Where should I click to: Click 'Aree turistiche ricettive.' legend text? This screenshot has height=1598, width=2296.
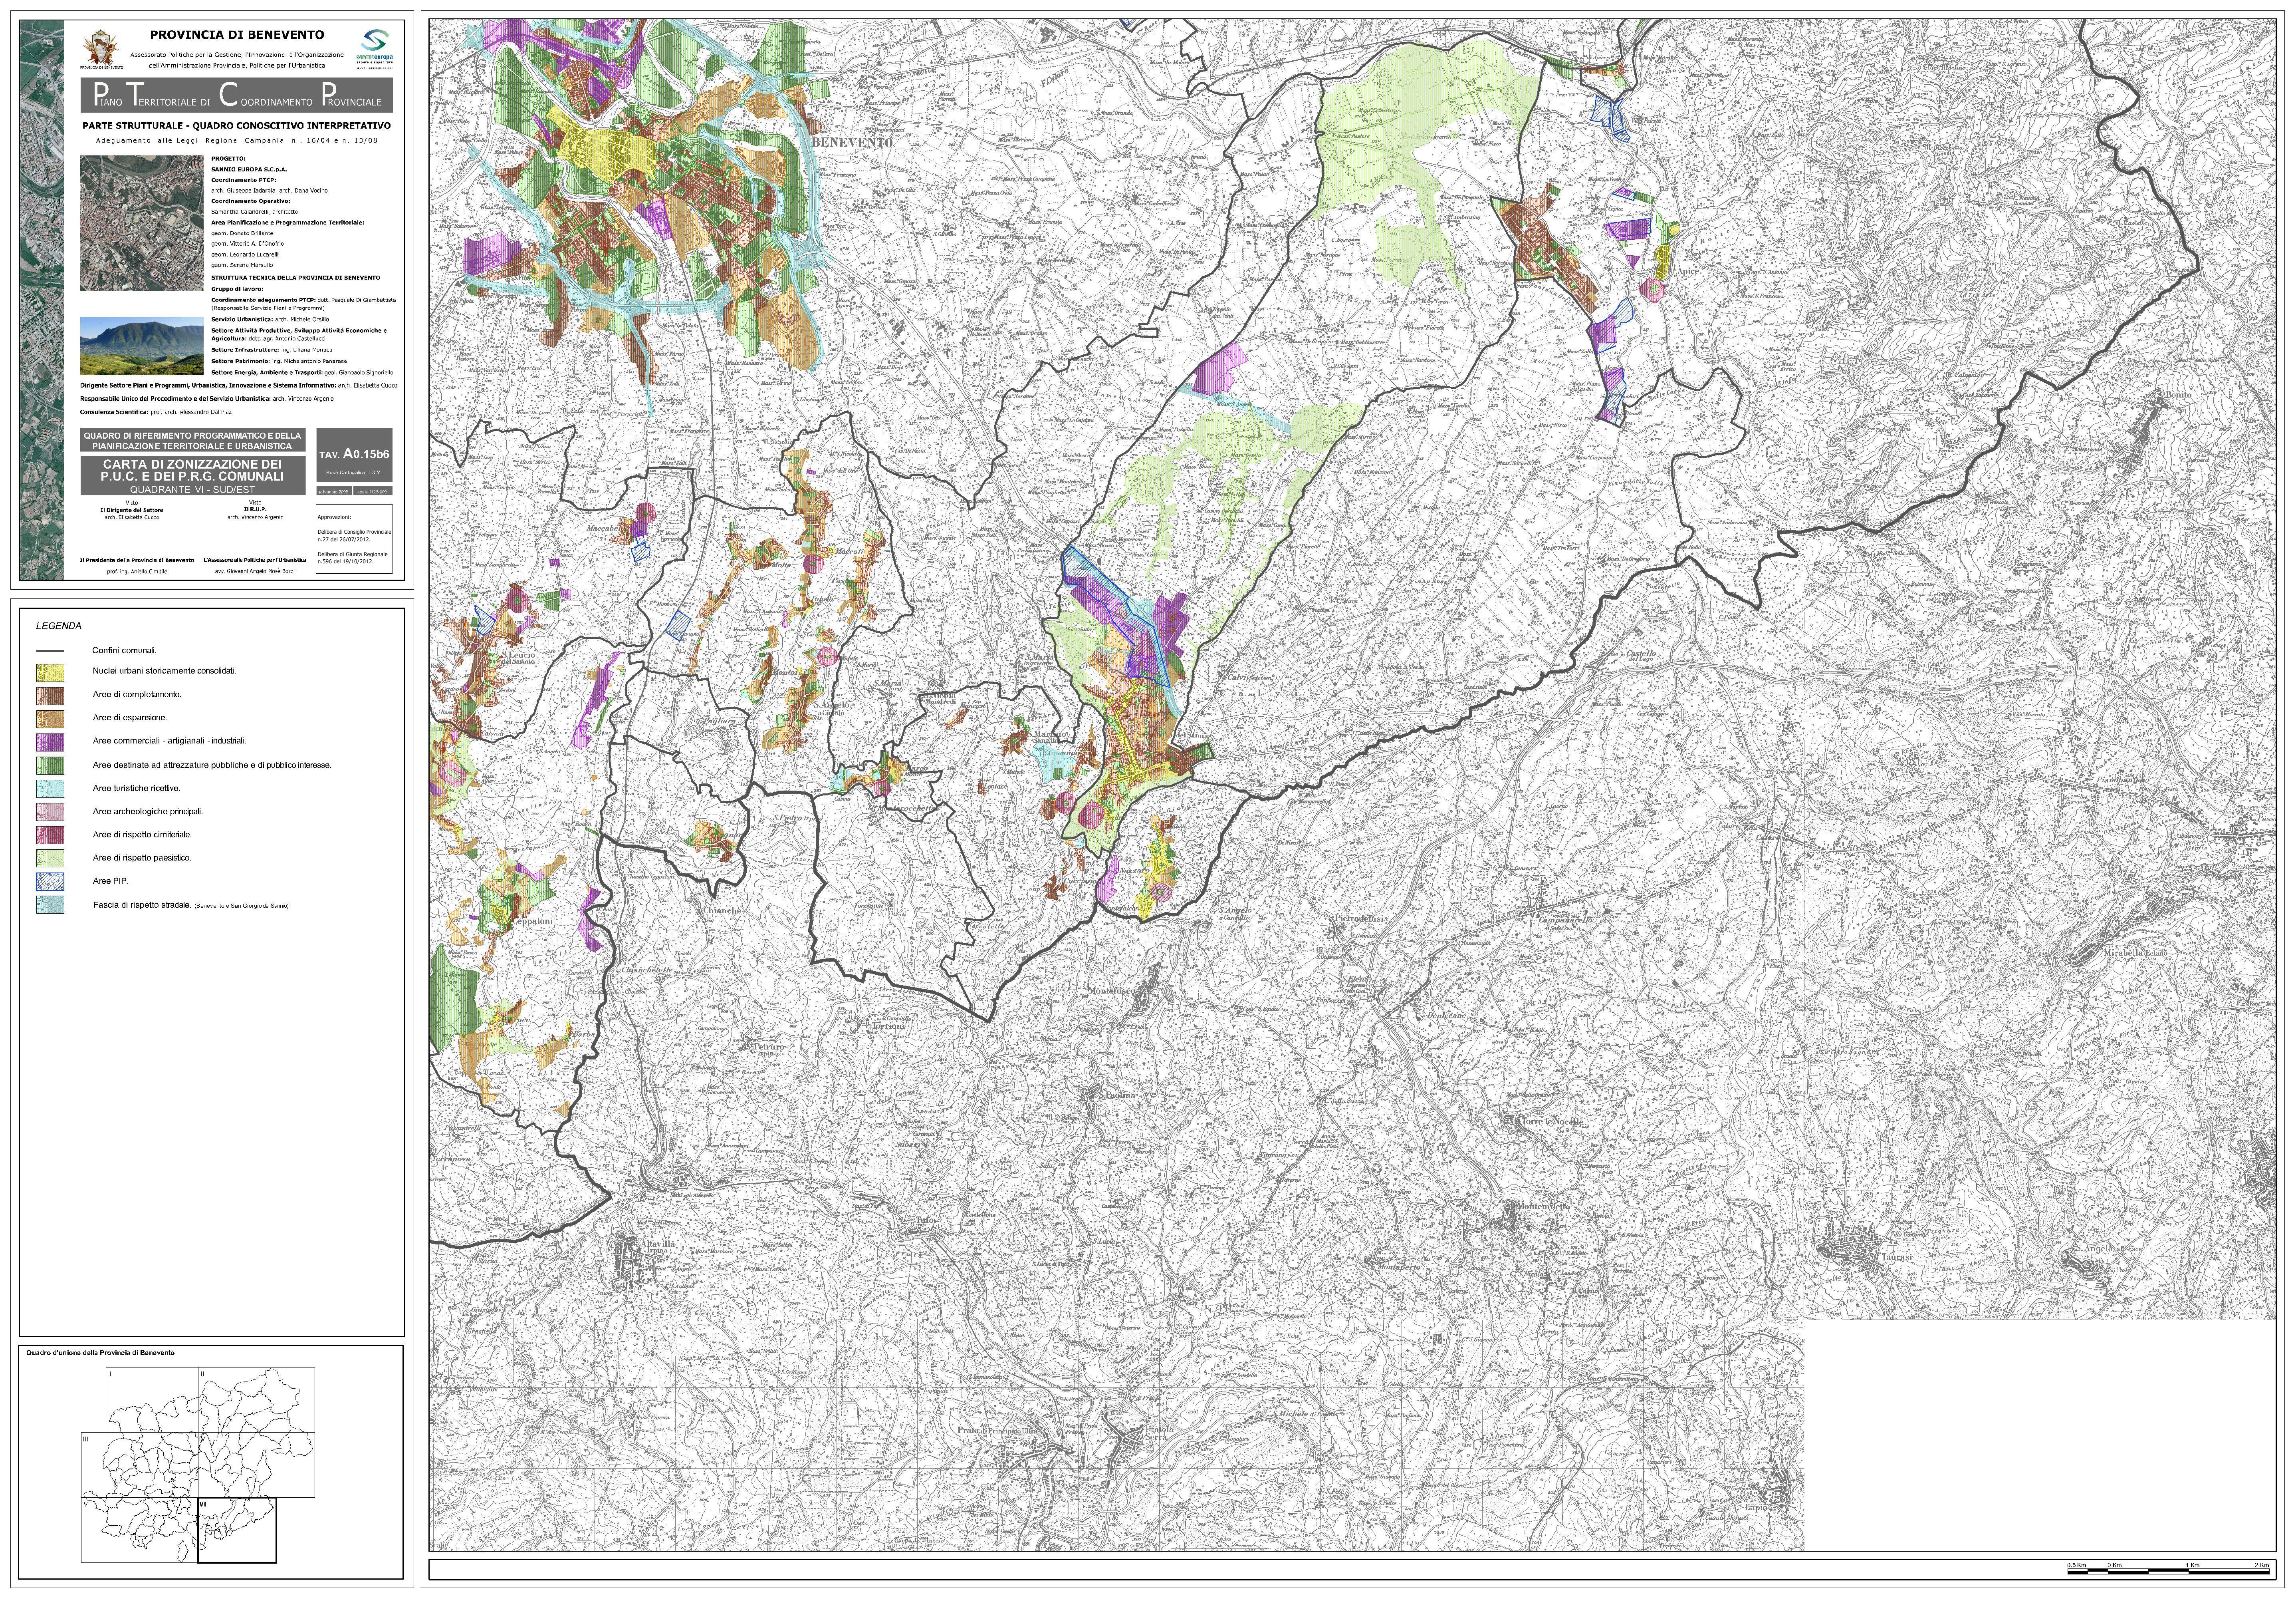click(x=136, y=789)
